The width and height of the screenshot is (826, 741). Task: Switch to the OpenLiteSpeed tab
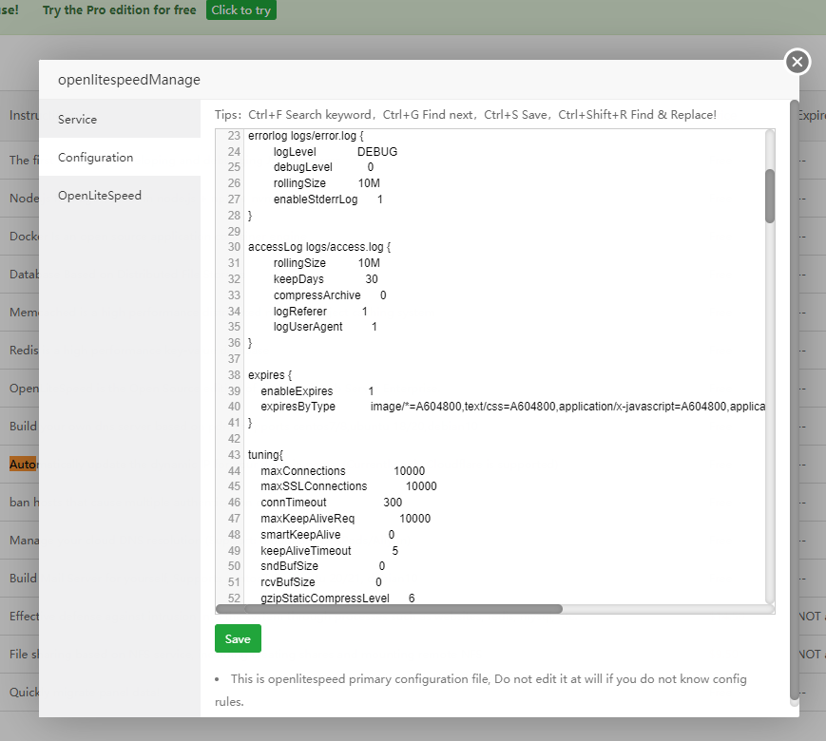(120, 195)
